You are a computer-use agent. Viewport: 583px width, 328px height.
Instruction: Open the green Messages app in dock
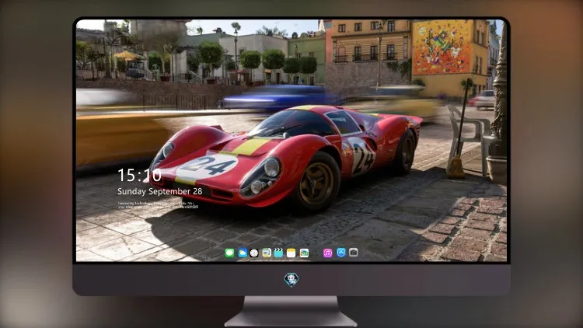[230, 253]
